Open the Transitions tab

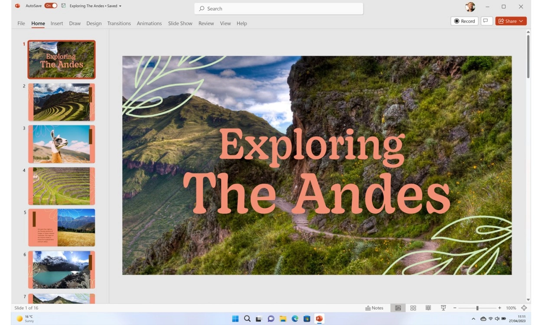click(119, 23)
